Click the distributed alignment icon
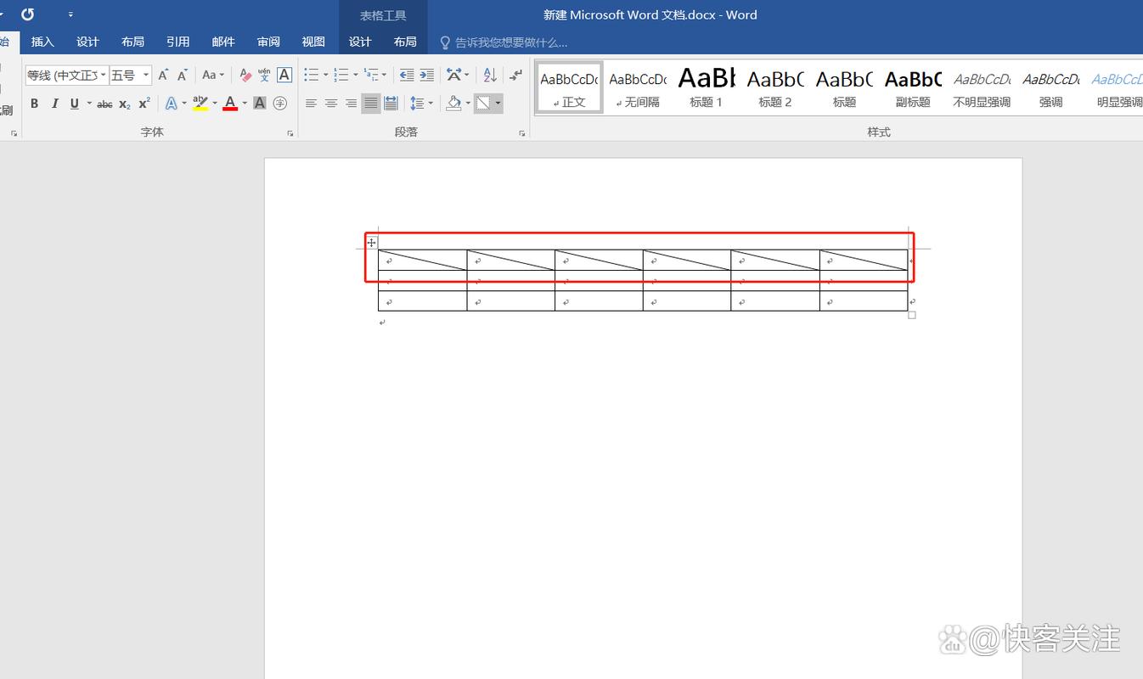1143x679 pixels. (x=391, y=104)
